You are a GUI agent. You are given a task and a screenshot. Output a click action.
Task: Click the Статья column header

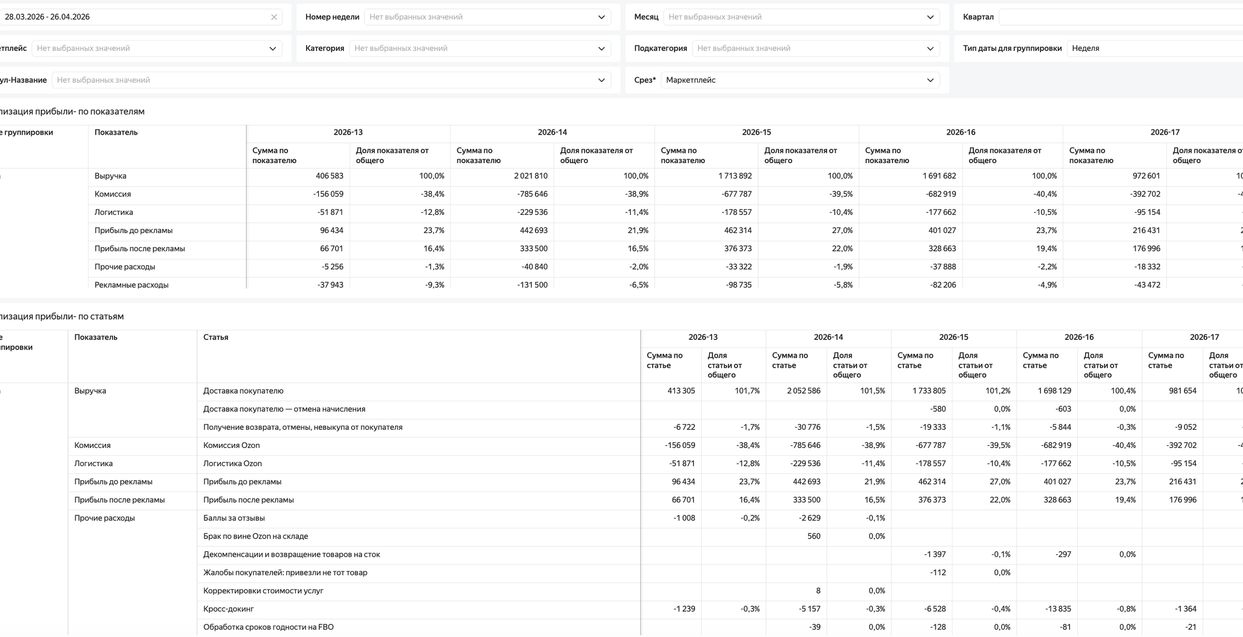[x=215, y=338]
